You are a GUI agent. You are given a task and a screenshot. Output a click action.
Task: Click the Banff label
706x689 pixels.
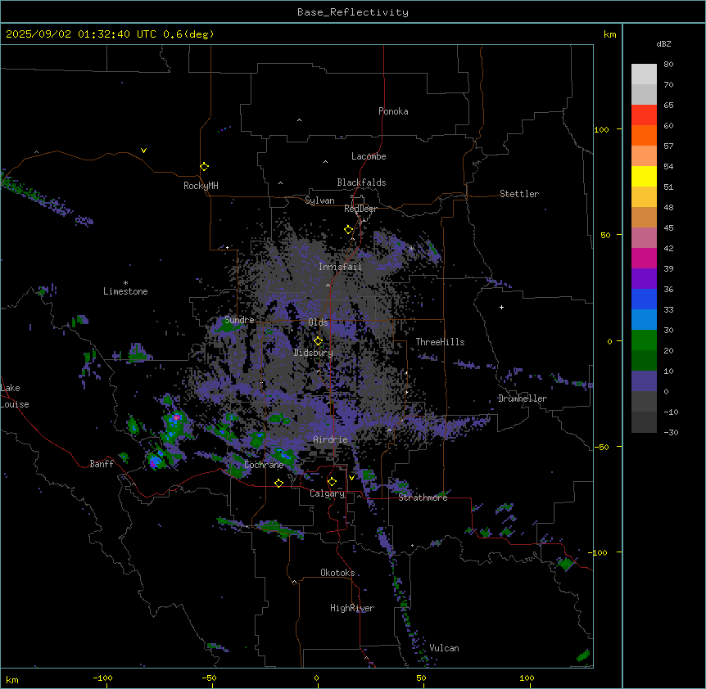[x=102, y=464]
